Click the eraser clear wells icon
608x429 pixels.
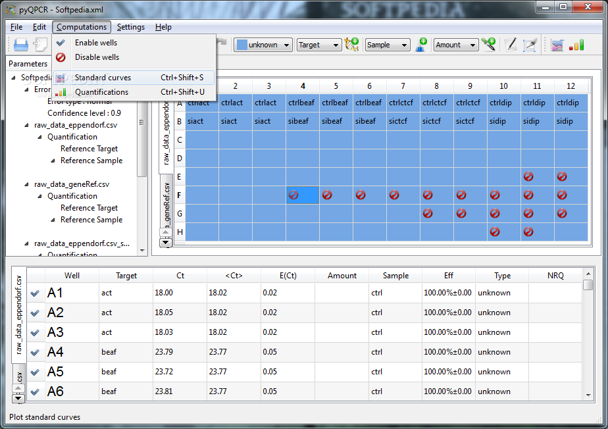pyautogui.click(x=530, y=45)
